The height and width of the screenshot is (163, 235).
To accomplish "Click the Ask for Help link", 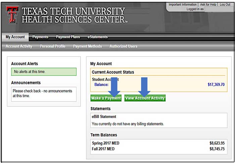I will pos(208,5).
